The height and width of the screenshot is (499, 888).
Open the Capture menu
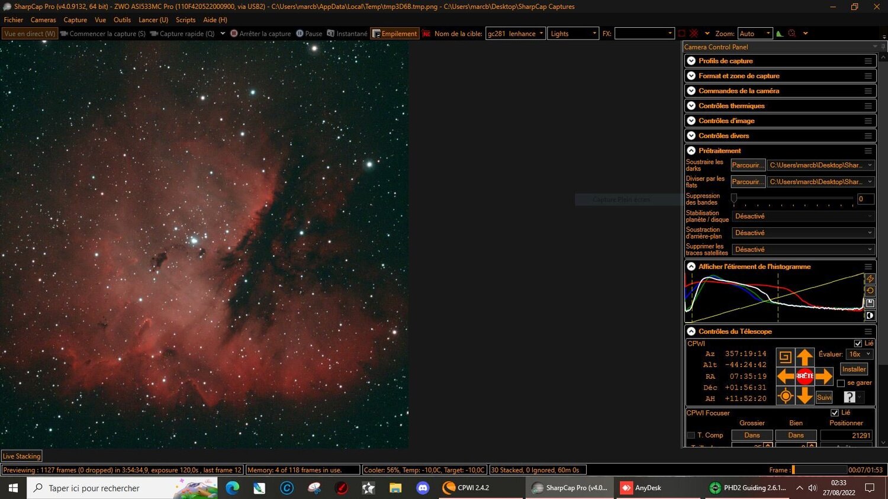tap(75, 20)
